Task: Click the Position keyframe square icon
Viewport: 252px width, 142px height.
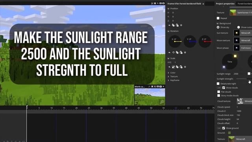Action: (181, 25)
